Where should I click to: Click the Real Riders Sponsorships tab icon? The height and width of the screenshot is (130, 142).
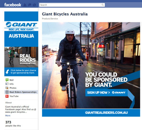tap(7, 92)
